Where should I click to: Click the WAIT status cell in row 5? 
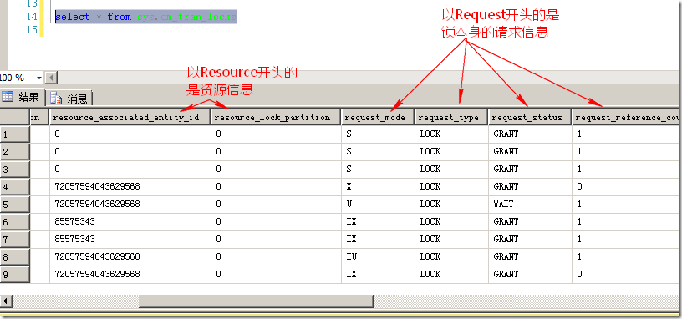(530, 205)
